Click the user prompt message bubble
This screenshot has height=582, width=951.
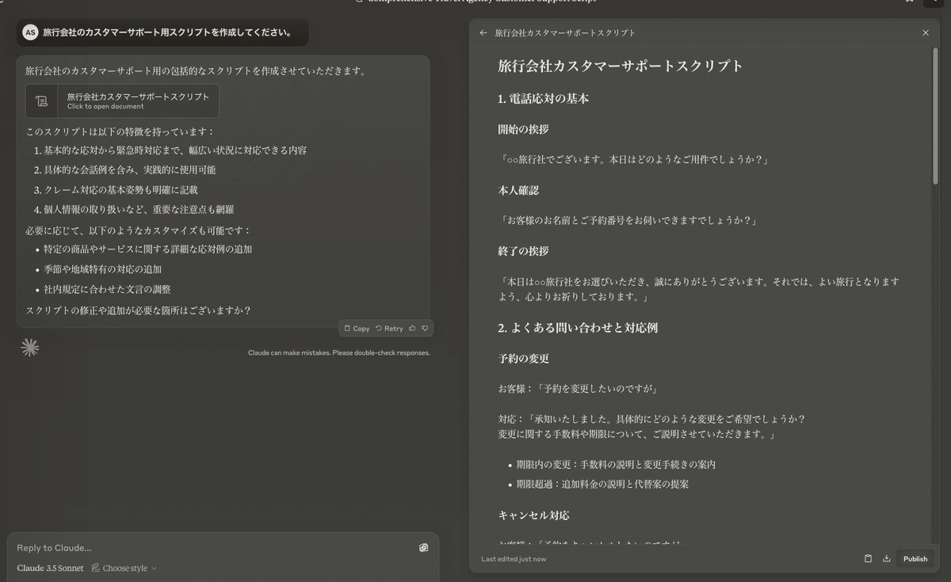tap(162, 32)
